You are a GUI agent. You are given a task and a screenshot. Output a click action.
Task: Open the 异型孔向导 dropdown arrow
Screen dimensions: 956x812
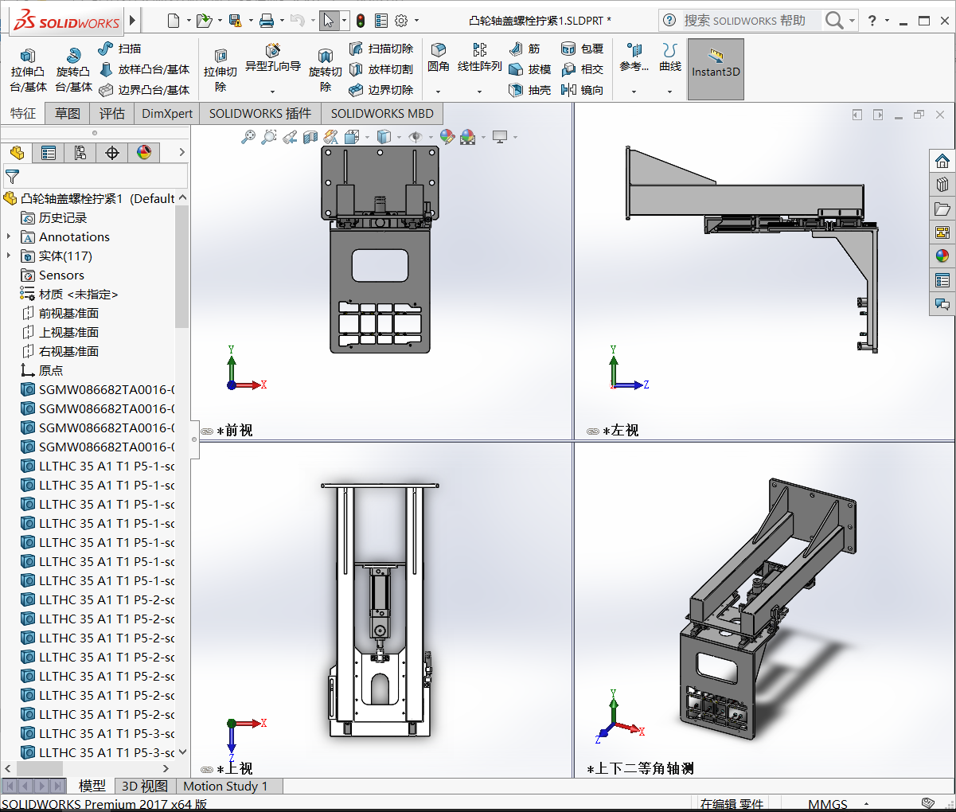(x=272, y=92)
